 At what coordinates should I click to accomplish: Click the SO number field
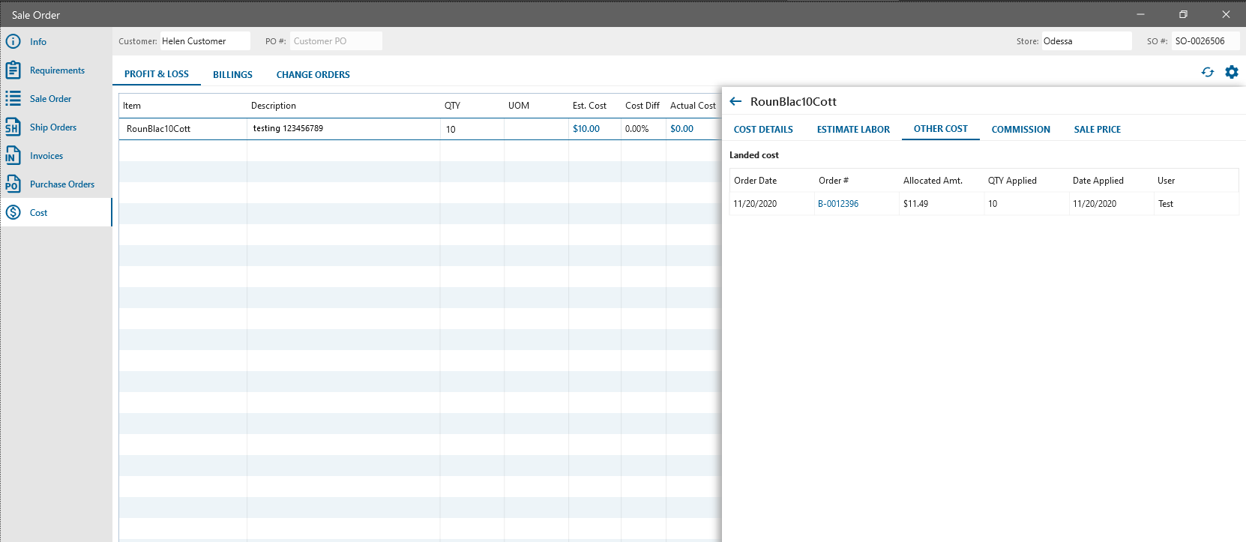click(x=1206, y=41)
